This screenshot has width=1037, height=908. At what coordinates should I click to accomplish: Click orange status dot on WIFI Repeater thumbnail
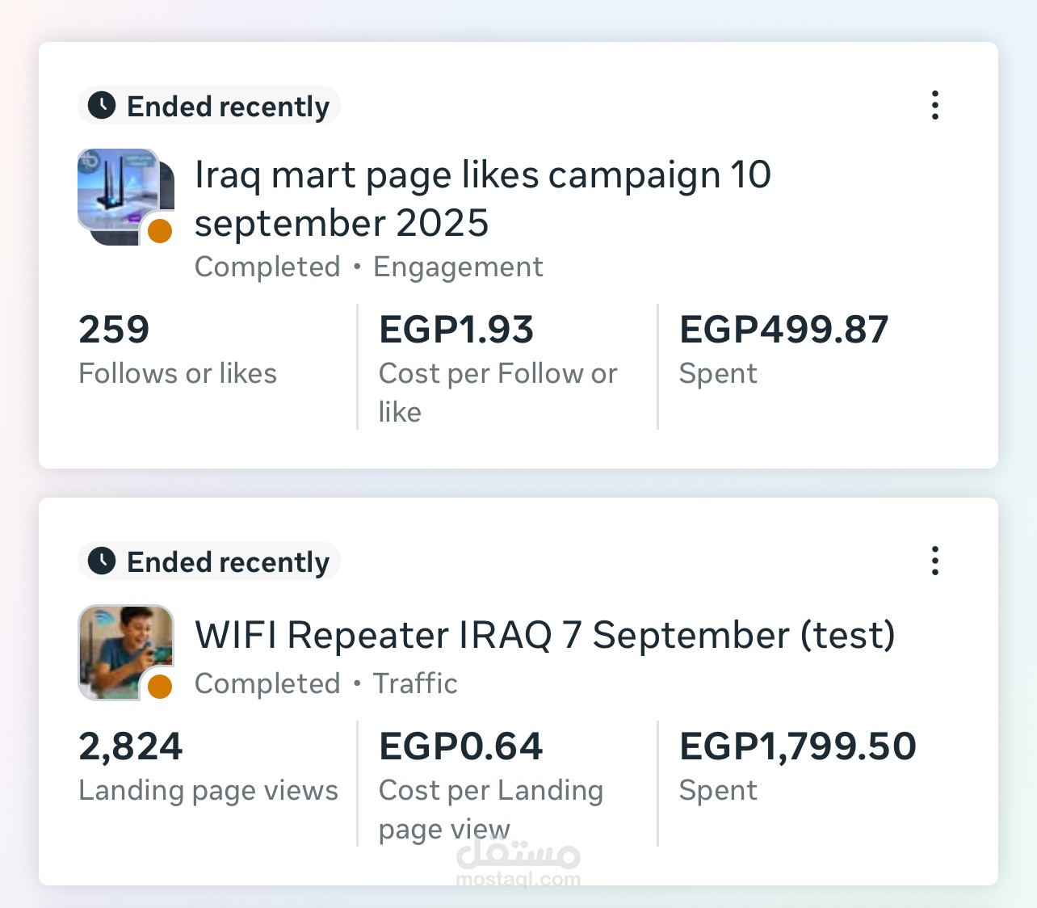(x=160, y=687)
